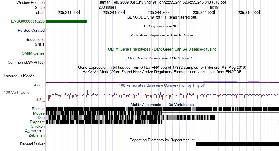
Task: Open Repeating Elements by RepeatMasker title
Action: pos(162,140)
